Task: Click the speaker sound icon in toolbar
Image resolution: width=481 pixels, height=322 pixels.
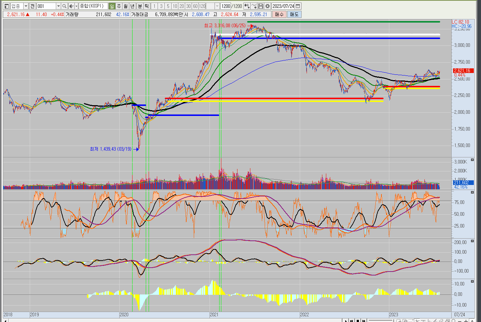Action: point(71,6)
